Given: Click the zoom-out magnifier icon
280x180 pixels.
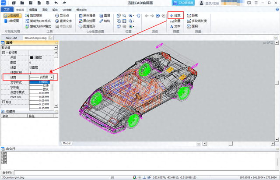Looking at the screenshot, I should pos(130,21).
